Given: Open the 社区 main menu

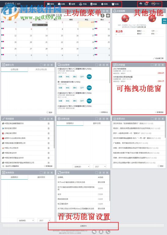Looking at the screenshot, I should tap(115, 4).
